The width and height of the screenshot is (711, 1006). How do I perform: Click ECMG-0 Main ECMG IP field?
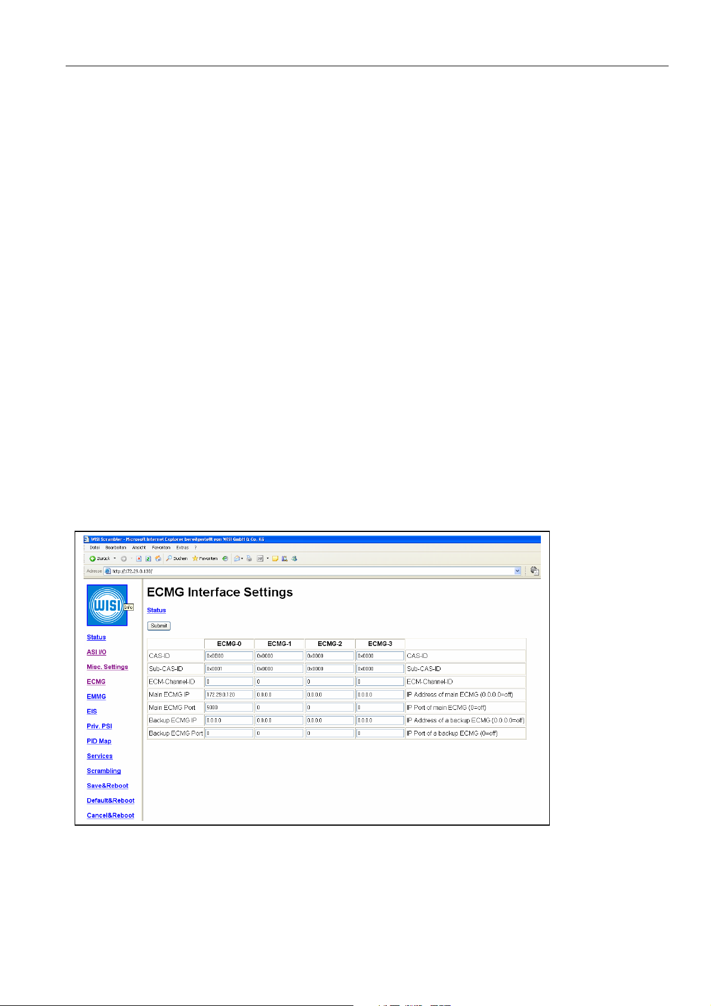point(229,694)
